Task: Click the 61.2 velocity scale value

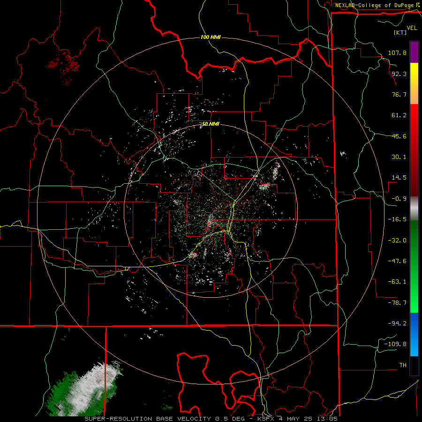Action: 399,115
